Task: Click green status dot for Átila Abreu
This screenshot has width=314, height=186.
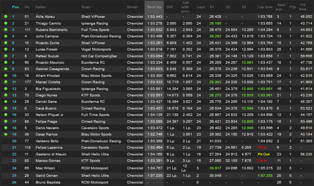Action: (6, 16)
